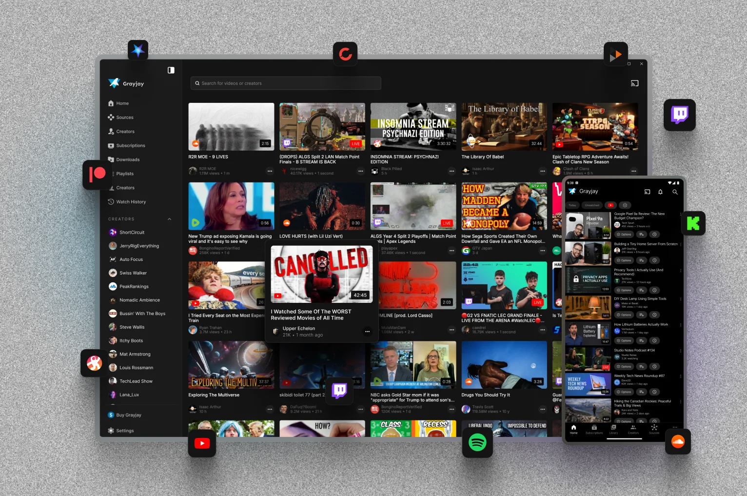This screenshot has height=496, width=747.
Task: Open Buy Grayjay link in sidebar
Action: tap(128, 415)
